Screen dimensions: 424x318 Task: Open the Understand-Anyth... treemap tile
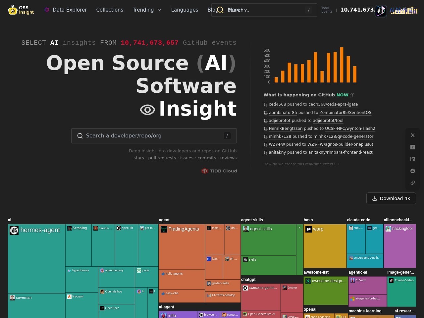click(365, 261)
